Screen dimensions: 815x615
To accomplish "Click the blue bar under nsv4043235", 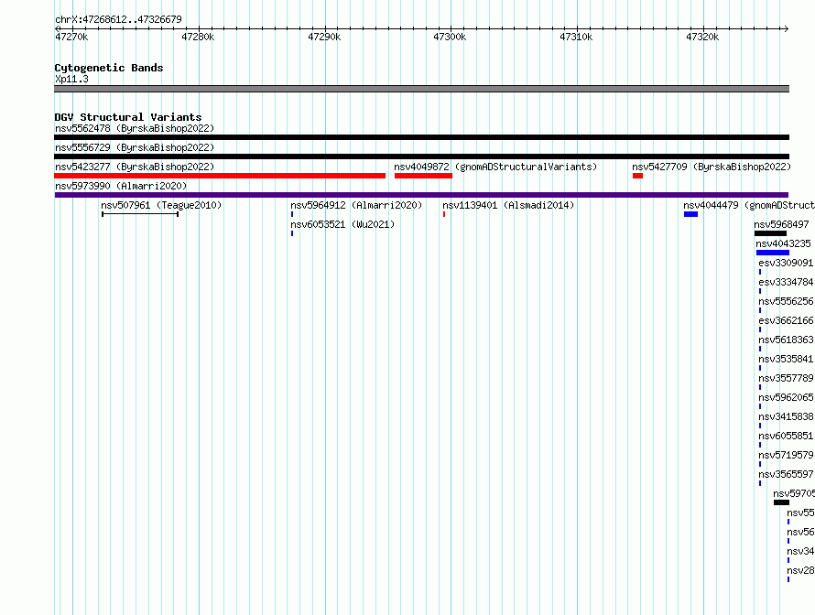I will pos(773,253).
